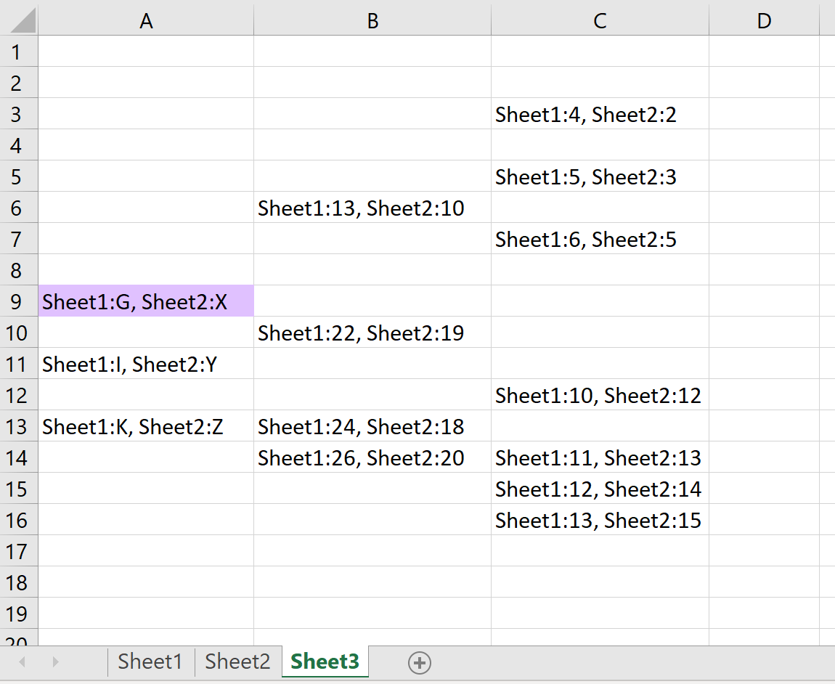The height and width of the screenshot is (684, 835).
Task: Switch to the Sheet1 tab
Action: pos(150,661)
